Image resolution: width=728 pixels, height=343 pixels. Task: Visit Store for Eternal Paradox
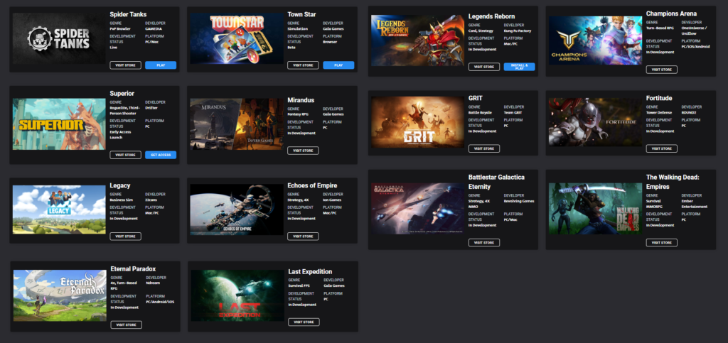[127, 325]
